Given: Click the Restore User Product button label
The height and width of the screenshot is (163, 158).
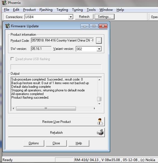Looking at the screenshot, I should (x=56, y=122).
